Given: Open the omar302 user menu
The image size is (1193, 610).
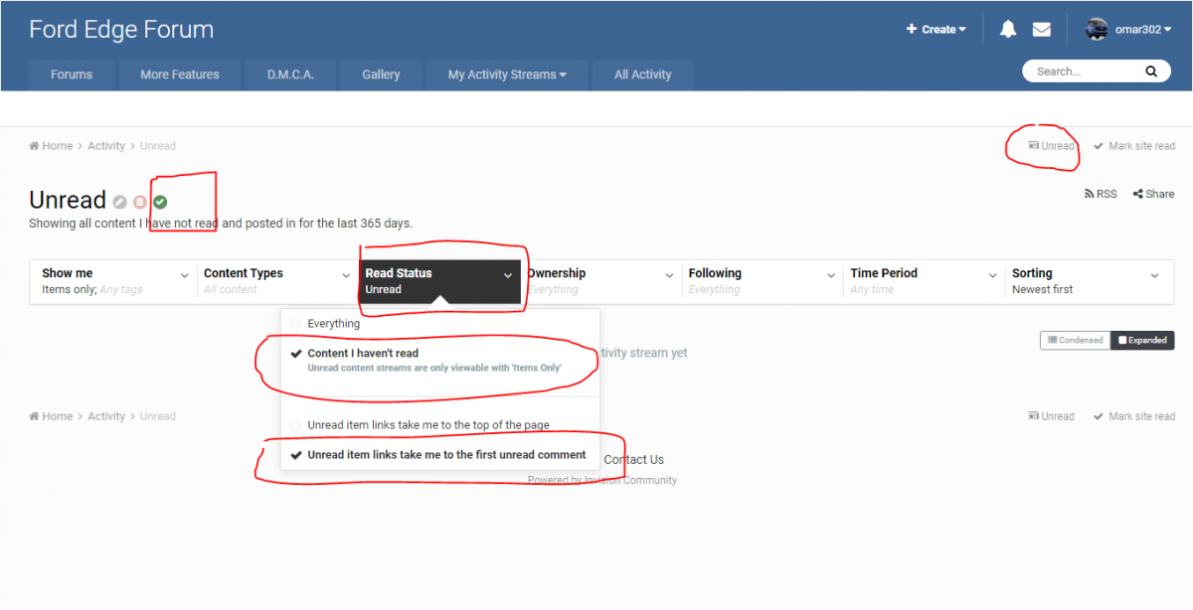Looking at the screenshot, I should pyautogui.click(x=1128, y=29).
